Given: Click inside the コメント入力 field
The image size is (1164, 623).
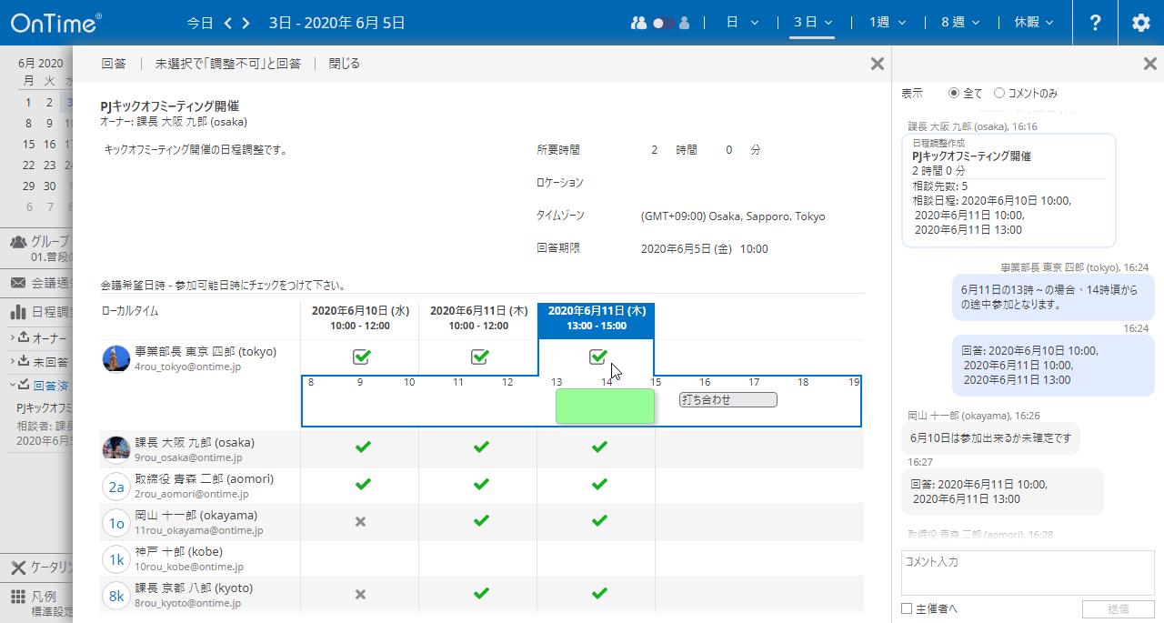Looking at the screenshot, I should tap(1027, 573).
